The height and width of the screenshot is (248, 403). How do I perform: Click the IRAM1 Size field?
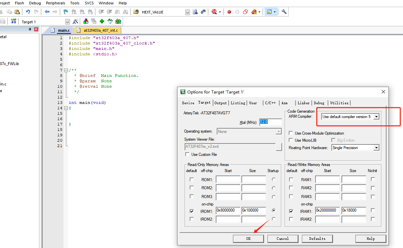click(x=354, y=211)
